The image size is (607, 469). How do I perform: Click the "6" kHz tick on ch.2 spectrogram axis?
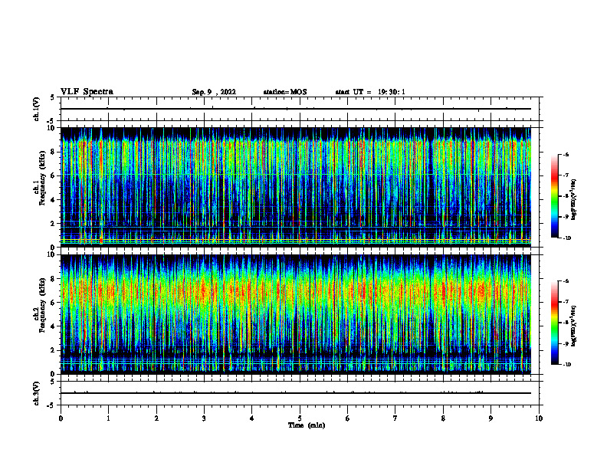coord(53,303)
